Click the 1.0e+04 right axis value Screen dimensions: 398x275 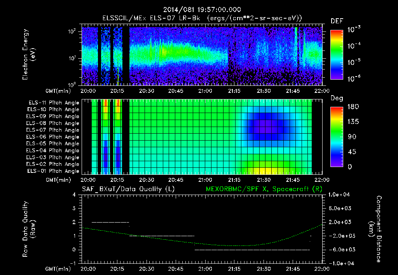(x=339, y=195)
